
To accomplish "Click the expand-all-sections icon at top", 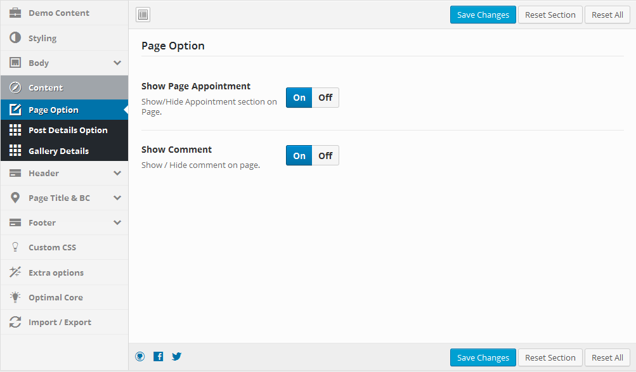I will (143, 15).
